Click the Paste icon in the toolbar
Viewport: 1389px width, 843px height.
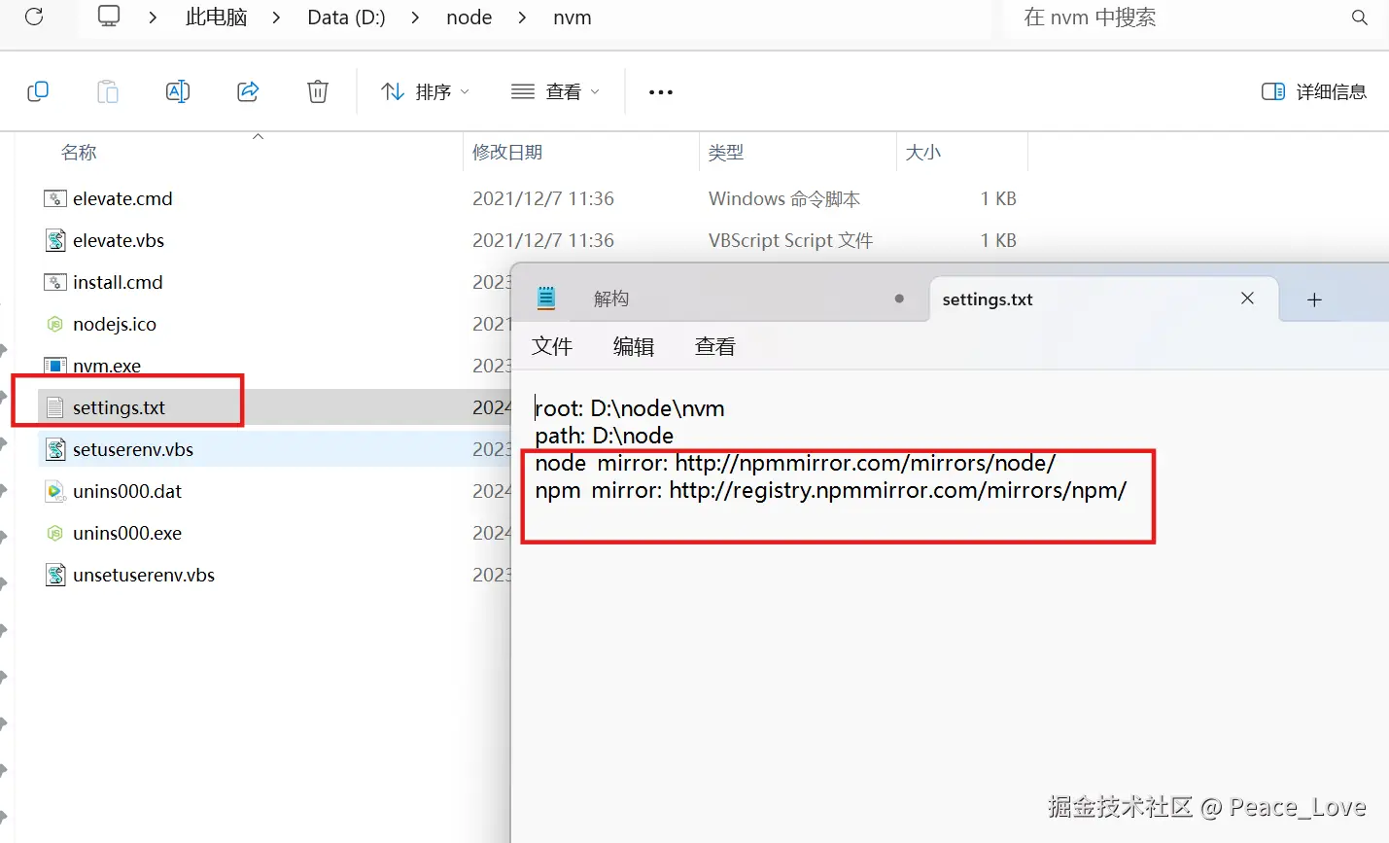[x=107, y=90]
